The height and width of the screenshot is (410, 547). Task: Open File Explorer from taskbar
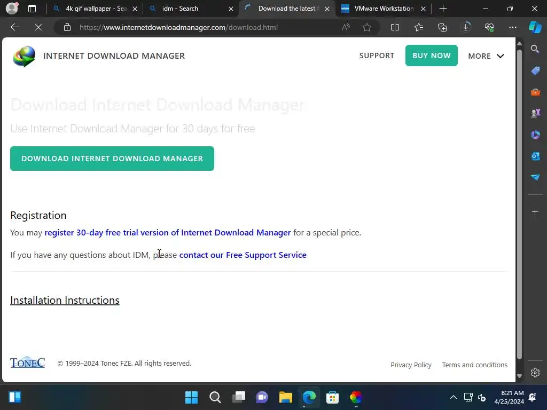tap(285, 397)
